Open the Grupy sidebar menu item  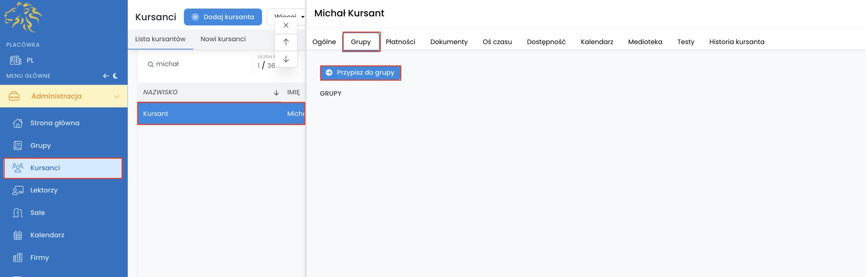(40, 146)
